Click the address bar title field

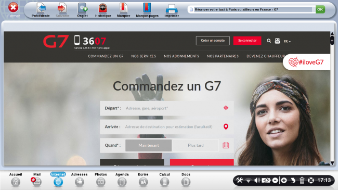(x=253, y=9)
